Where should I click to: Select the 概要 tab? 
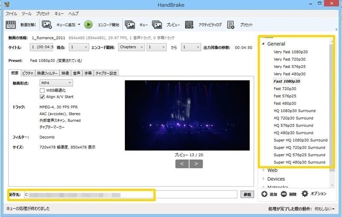tap(15, 73)
